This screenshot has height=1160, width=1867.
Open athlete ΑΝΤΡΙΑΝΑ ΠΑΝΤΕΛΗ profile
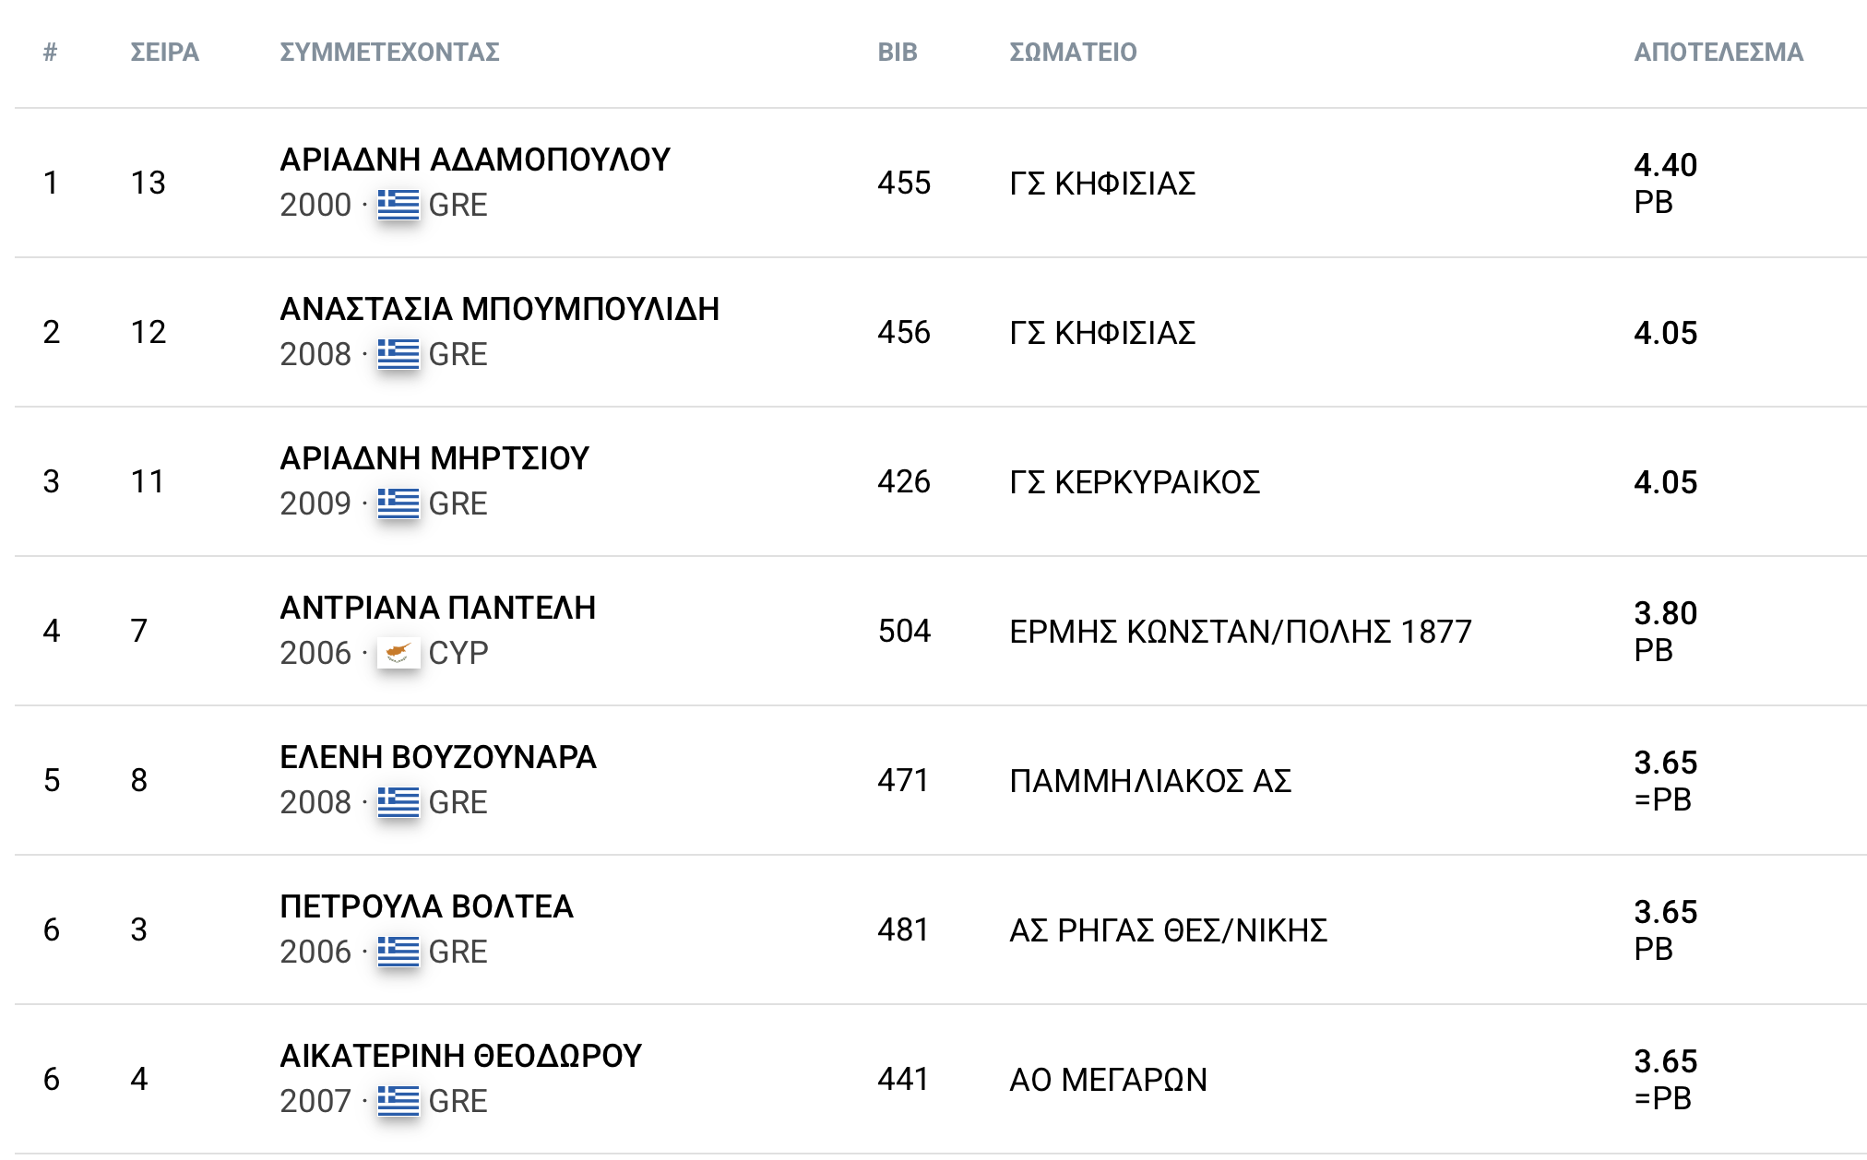pyautogui.click(x=437, y=608)
